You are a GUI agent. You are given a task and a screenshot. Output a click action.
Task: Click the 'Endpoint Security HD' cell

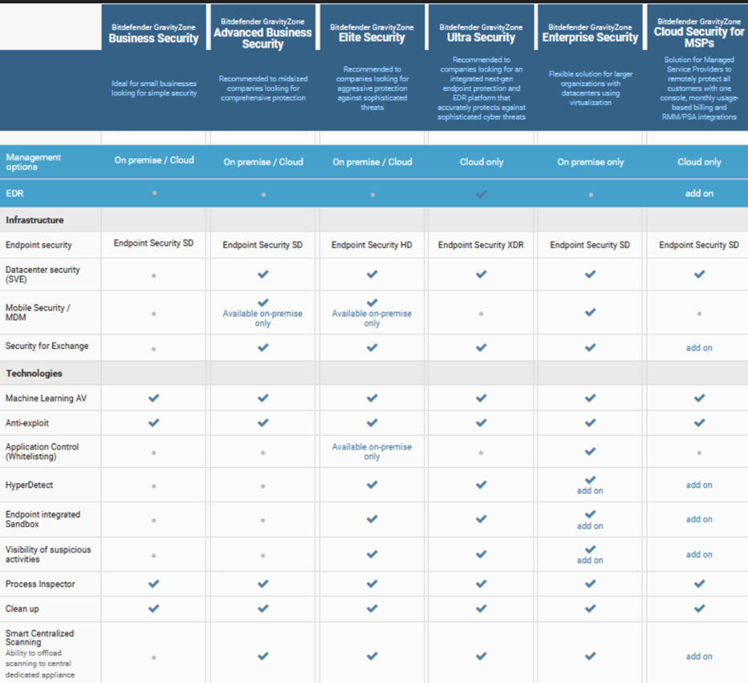click(372, 245)
